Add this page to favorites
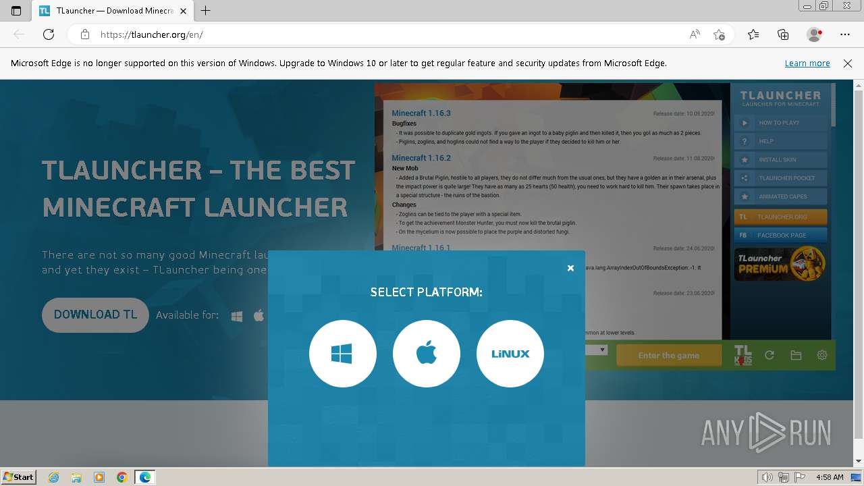Screen dimensions: 864x486 click(x=719, y=34)
